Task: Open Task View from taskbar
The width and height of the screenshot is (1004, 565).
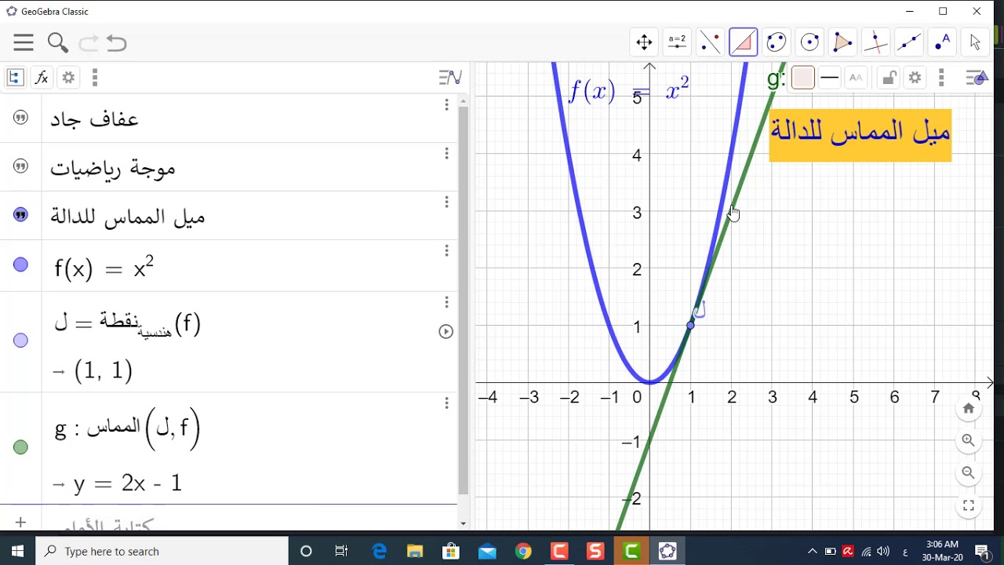Action: (341, 552)
